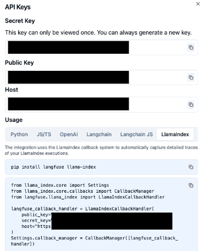The height and width of the screenshot is (251, 200).
Task: Click inside the Host field
Action: pos(101,104)
